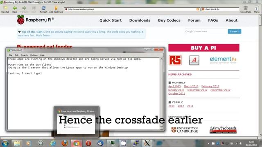Open the November 2012 archive link

pyautogui.click(x=220, y=90)
